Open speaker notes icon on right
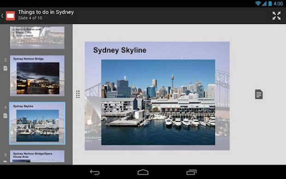This screenshot has width=286, height=179. click(259, 94)
